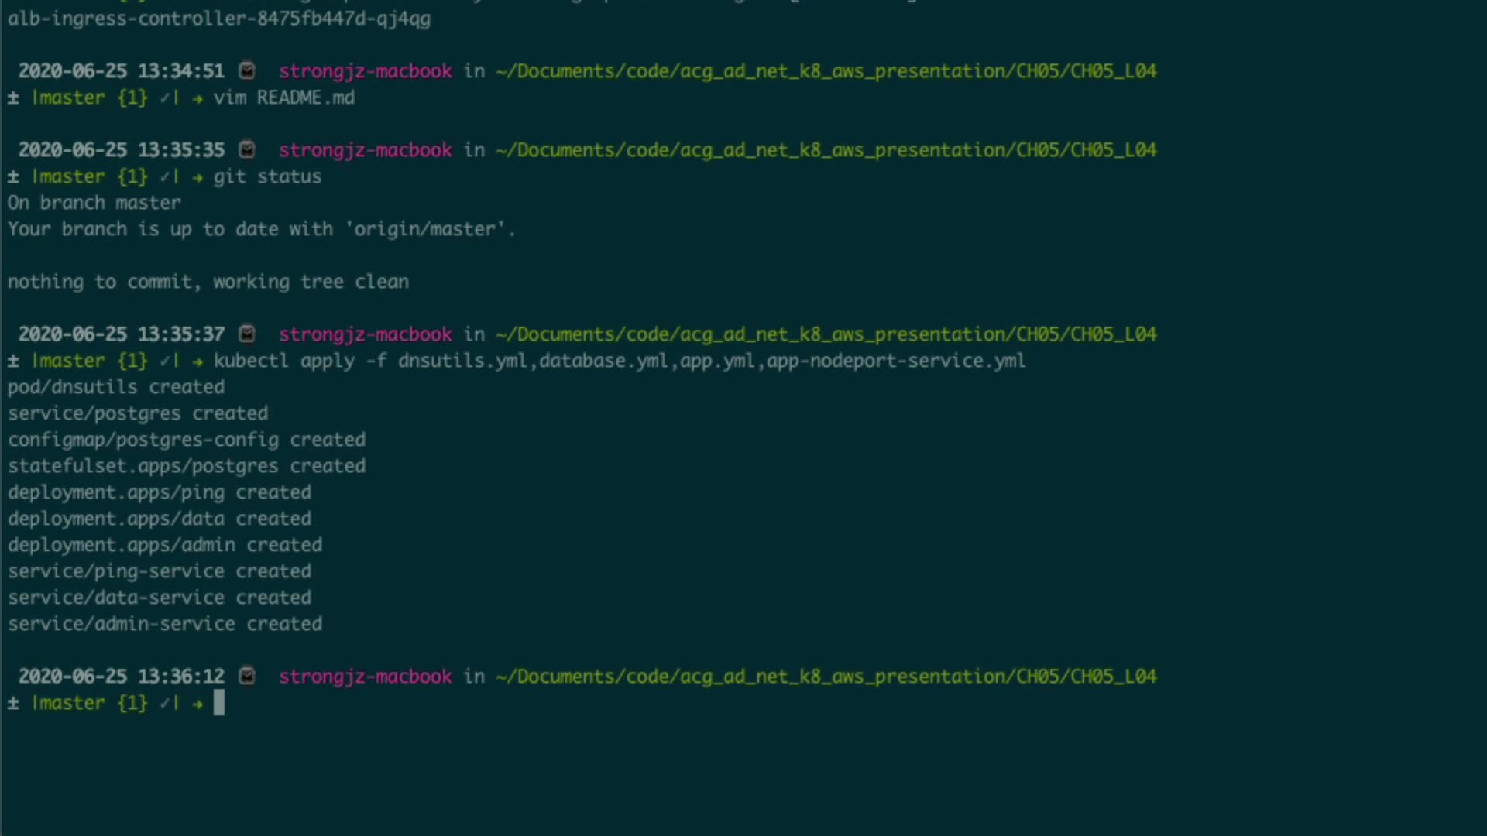This screenshot has height=836, width=1487.
Task: Click the clock icon beside 13:35:37 timestamp
Action: click(x=247, y=334)
